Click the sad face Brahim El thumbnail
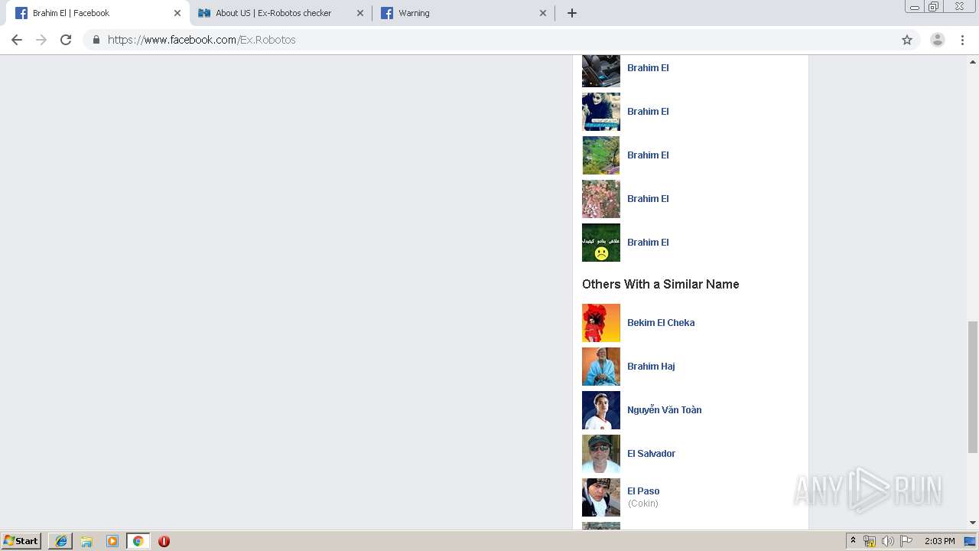 click(x=601, y=243)
